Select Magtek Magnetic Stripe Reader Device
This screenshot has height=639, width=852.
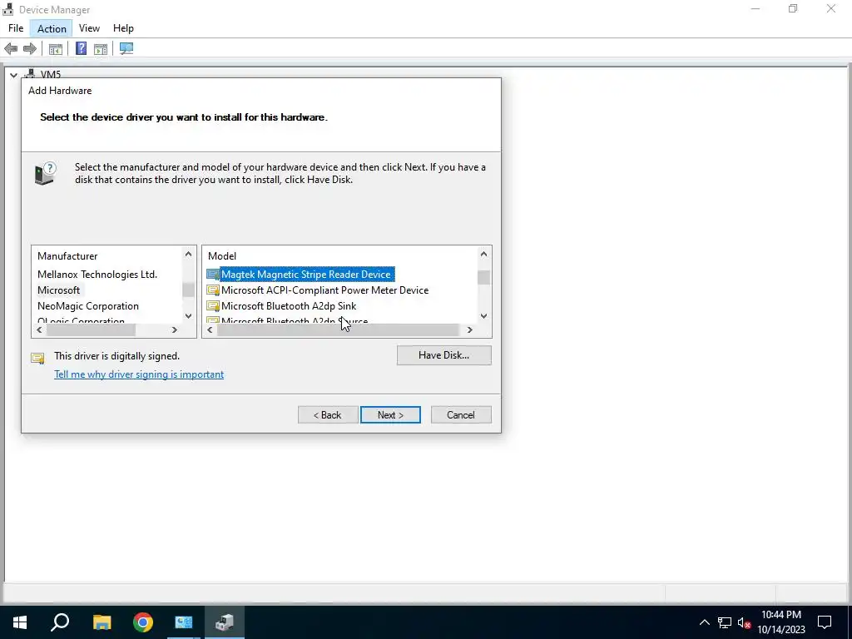[306, 275]
